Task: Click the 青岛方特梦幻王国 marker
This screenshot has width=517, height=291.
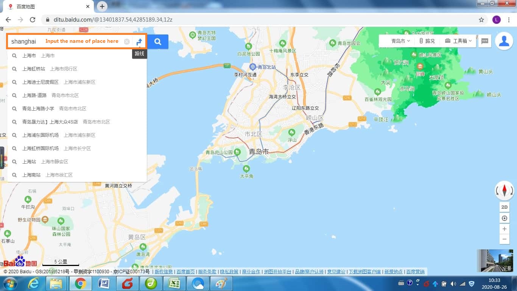Action: pyautogui.click(x=192, y=35)
